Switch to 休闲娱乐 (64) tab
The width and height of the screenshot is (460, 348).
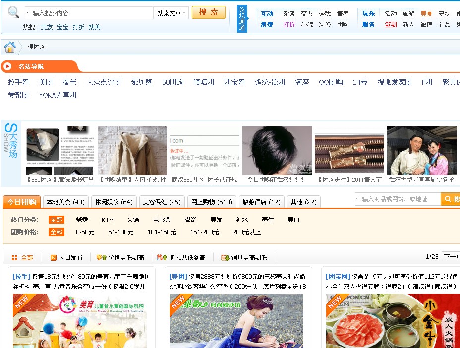[114, 202]
